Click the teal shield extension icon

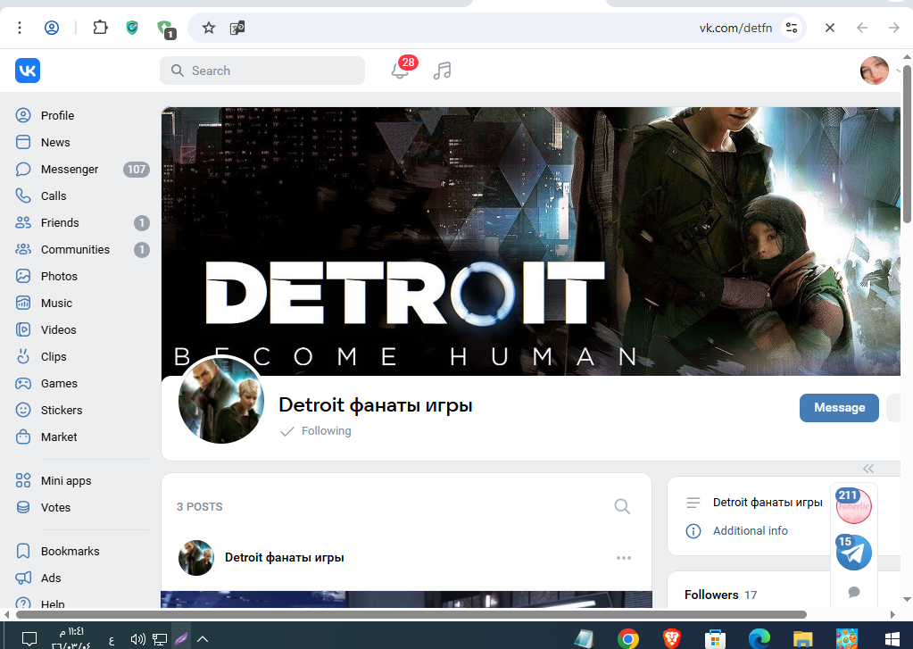pos(132,28)
